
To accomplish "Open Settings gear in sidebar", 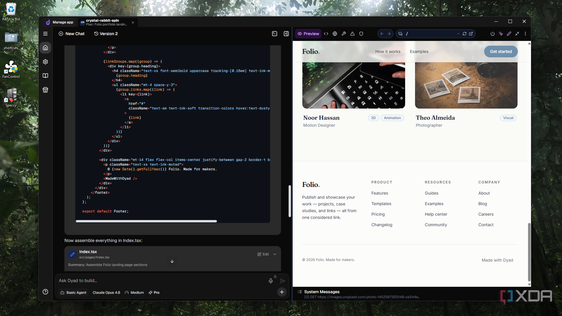I will pos(45,62).
